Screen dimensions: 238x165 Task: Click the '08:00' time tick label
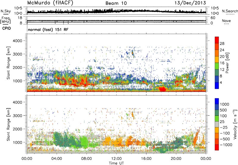(87, 159)
